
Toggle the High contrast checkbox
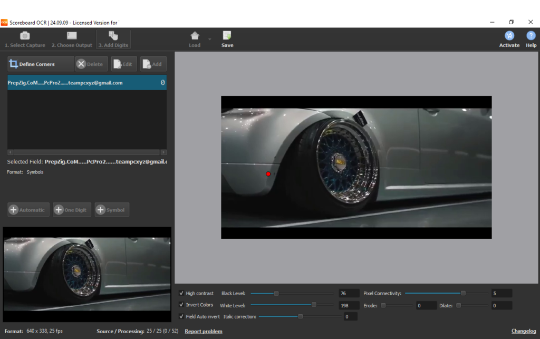(181, 293)
